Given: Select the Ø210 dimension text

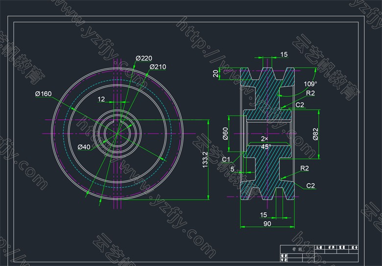Looking at the screenshot, I should coord(158,67).
